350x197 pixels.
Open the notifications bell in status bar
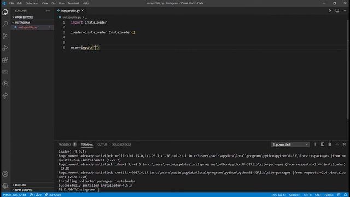[x=345, y=195]
